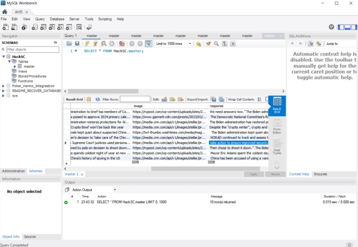This screenshot has height=247, width=358.
Task: Create a new stored procedure from main toolbar
Action: coord(60,27)
